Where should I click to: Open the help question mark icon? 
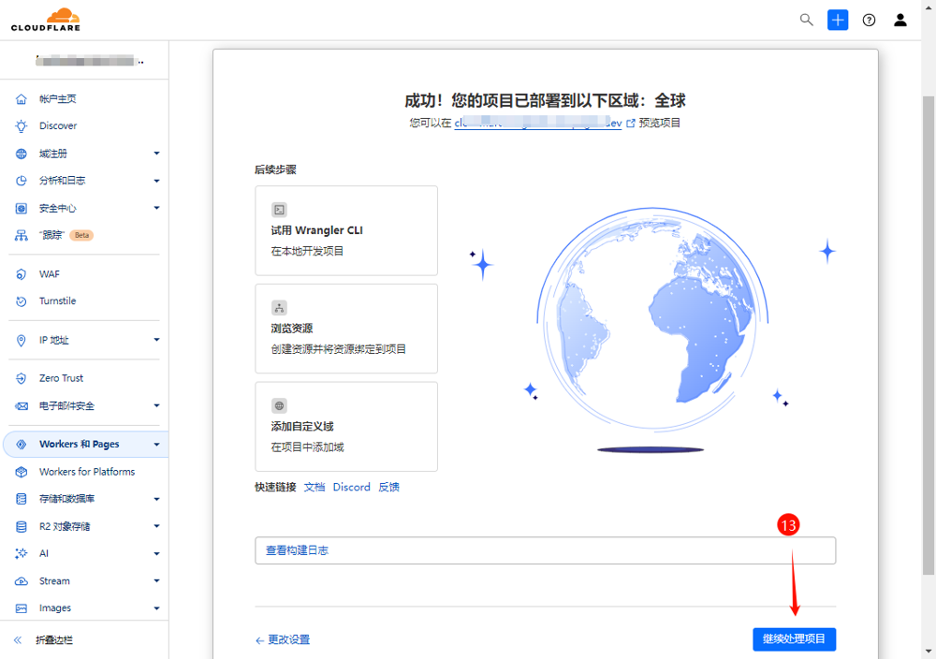pyautogui.click(x=869, y=20)
